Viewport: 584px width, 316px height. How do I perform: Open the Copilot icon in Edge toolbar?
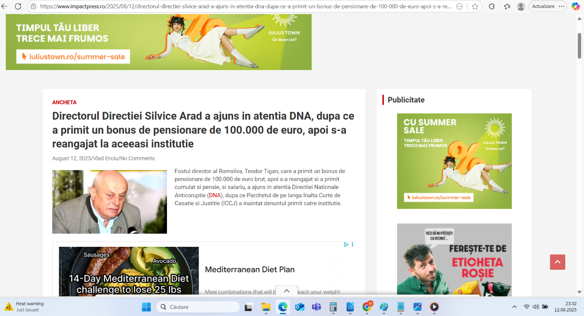575,6
